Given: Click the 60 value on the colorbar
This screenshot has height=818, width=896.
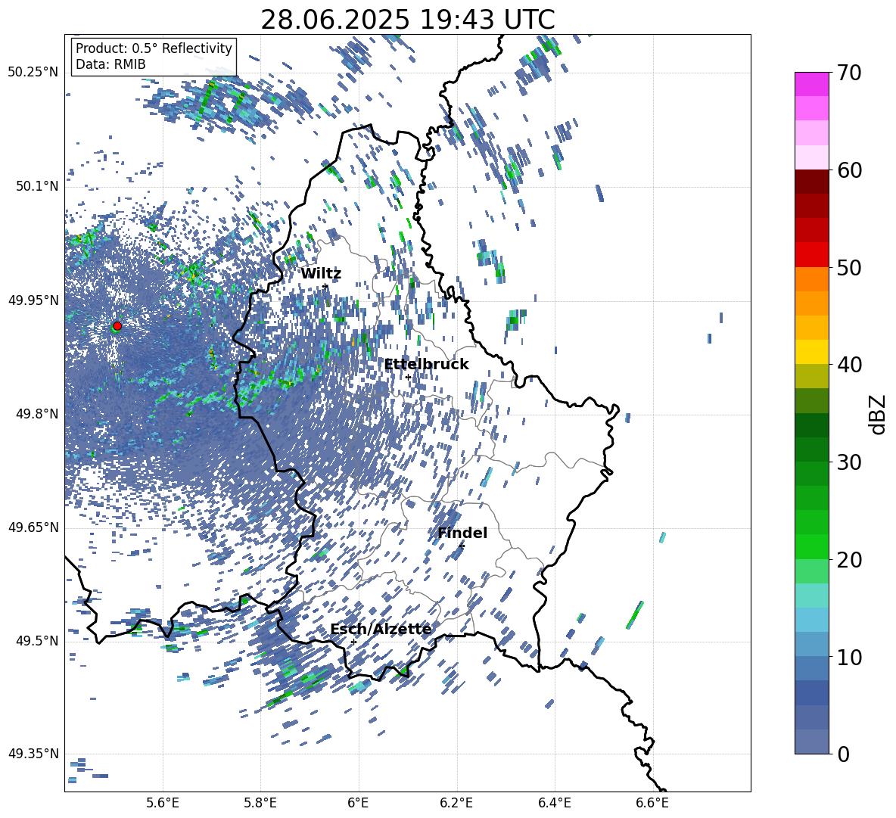Looking at the screenshot, I should [x=849, y=170].
